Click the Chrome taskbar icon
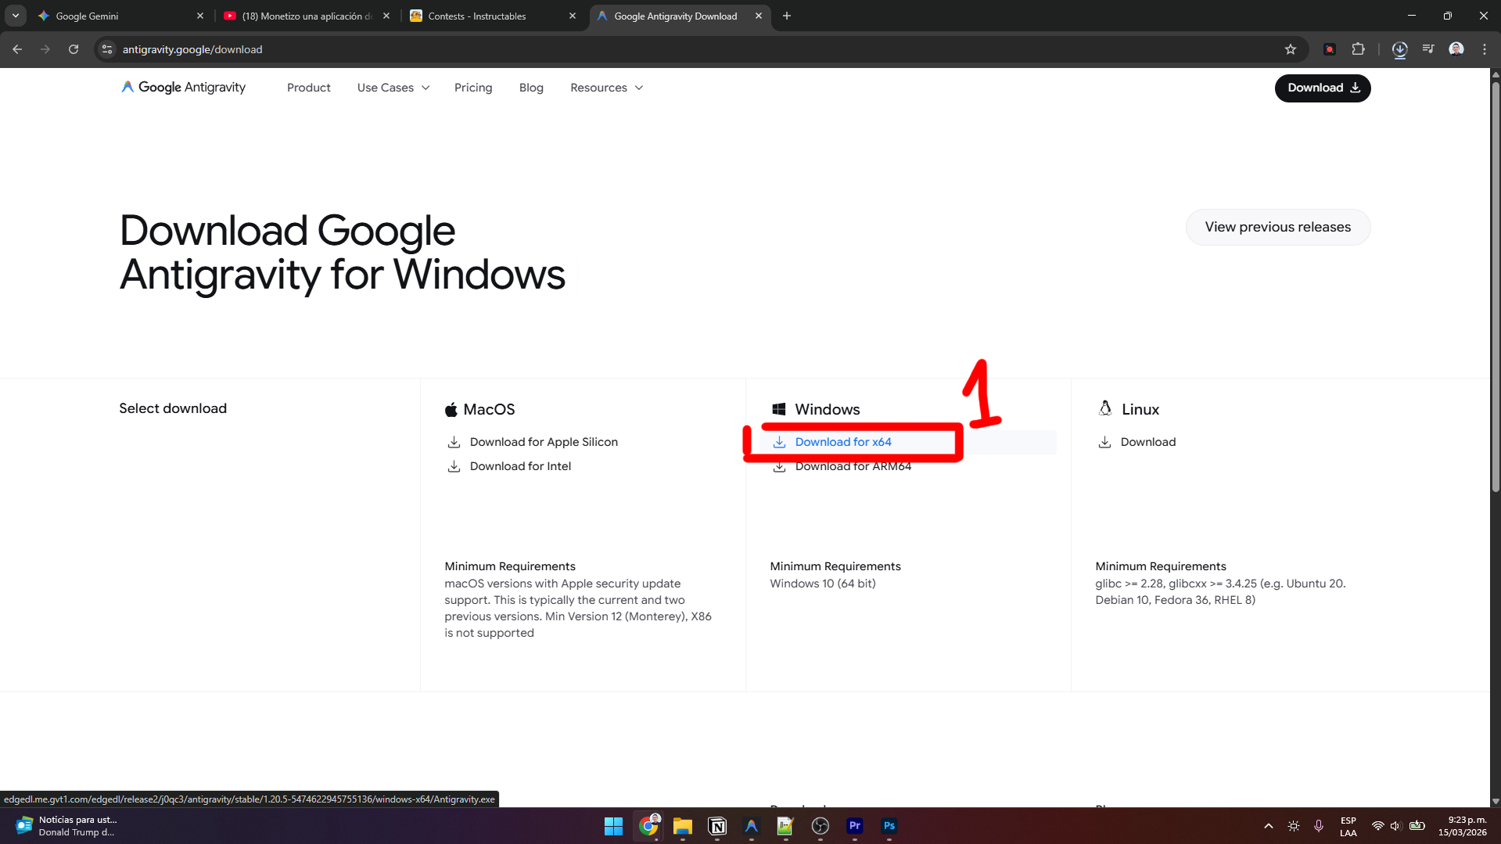The image size is (1501, 844). (648, 826)
